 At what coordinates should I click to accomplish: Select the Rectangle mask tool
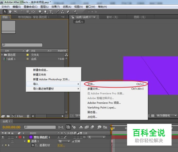(40, 12)
